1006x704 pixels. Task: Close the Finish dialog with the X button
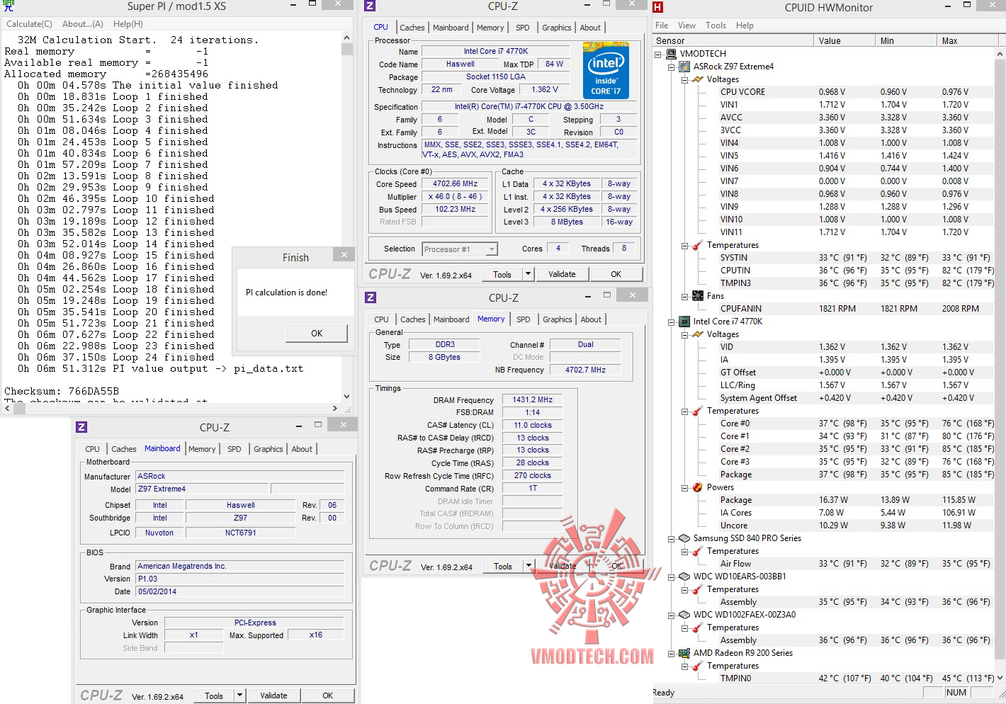[x=344, y=255]
